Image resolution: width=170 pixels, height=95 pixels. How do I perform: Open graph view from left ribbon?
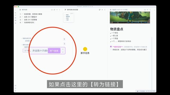[15, 15]
